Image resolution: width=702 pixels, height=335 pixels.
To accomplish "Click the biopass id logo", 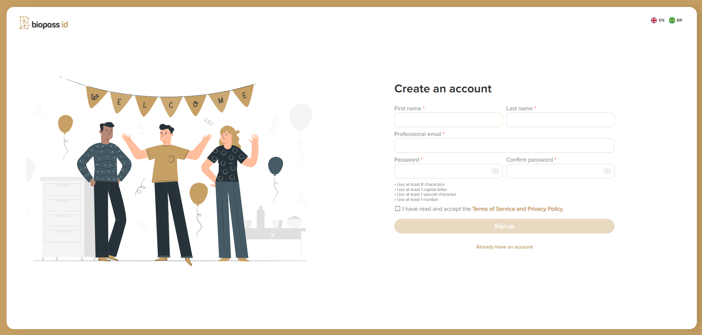I will point(44,23).
